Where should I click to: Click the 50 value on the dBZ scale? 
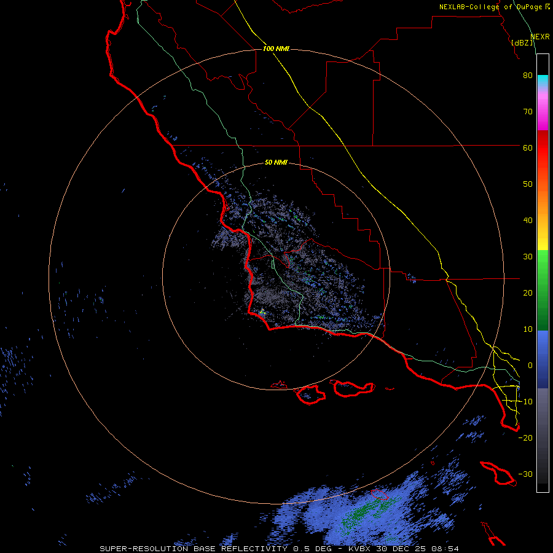click(x=528, y=184)
